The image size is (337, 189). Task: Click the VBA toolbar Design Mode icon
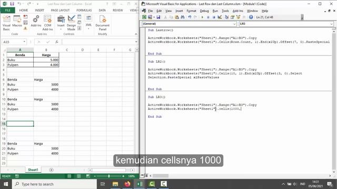click(x=220, y=17)
